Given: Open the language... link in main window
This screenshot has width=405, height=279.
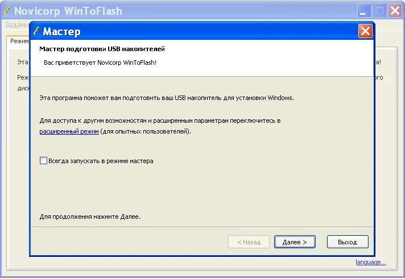Looking at the screenshot, I should tap(371, 262).
